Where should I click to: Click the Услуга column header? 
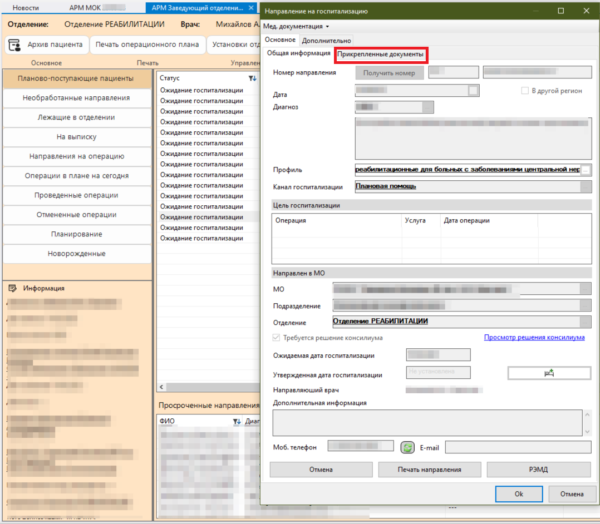(x=421, y=221)
